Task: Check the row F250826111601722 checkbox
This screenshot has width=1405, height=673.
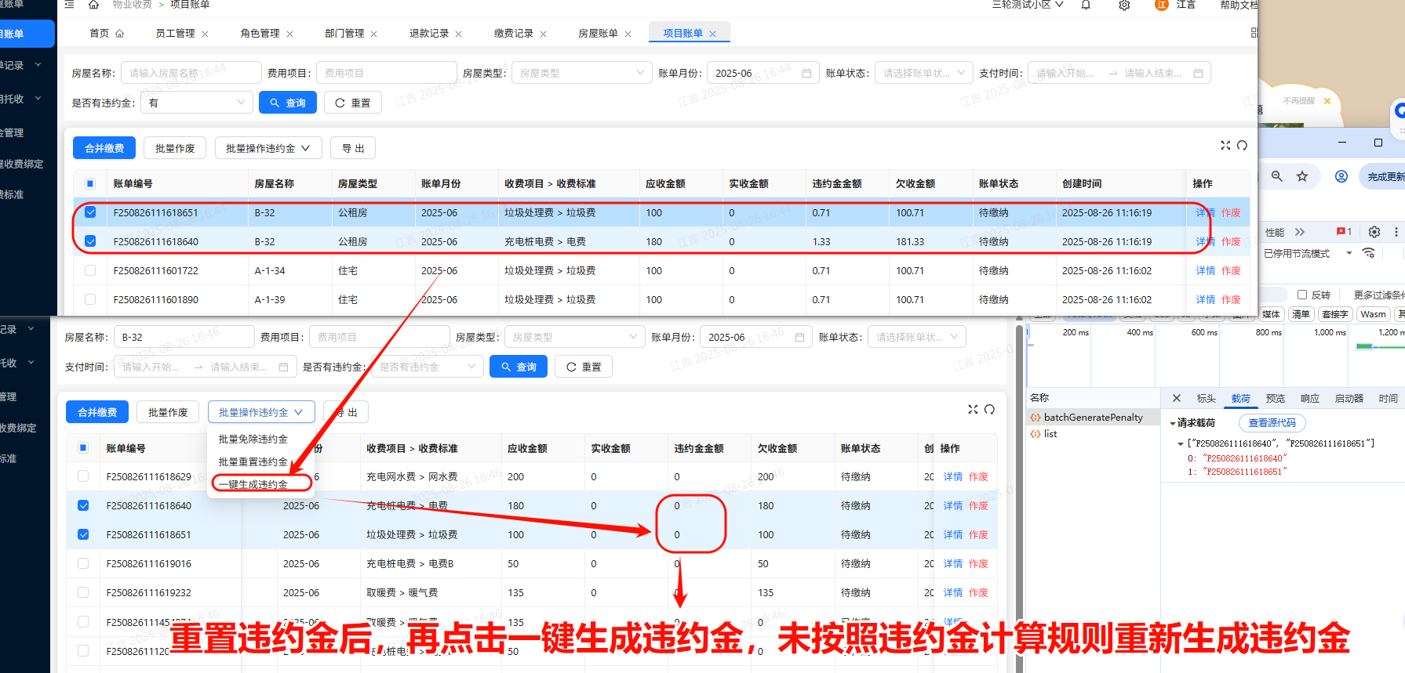Action: tap(90, 270)
